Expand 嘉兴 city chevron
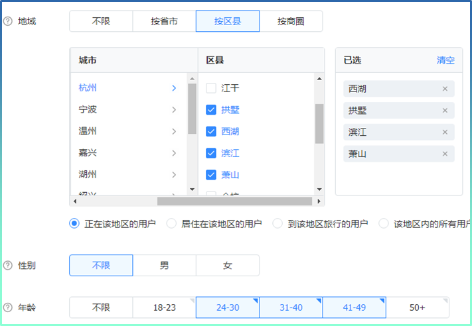The height and width of the screenshot is (326, 472). click(x=174, y=153)
